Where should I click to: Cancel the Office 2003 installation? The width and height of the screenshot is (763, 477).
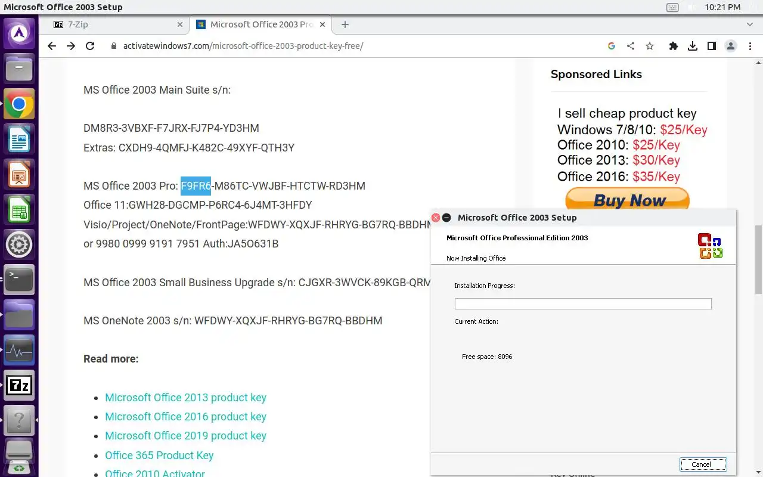703,464
